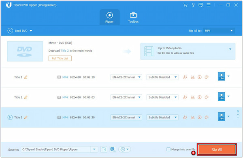243x158 pixels.
Task: Open the shopping cart purchase icon
Action: tap(185, 5)
